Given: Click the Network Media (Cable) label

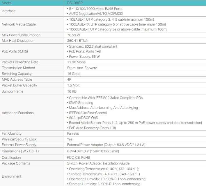Looking at the screenshot, I should point(19,24).
